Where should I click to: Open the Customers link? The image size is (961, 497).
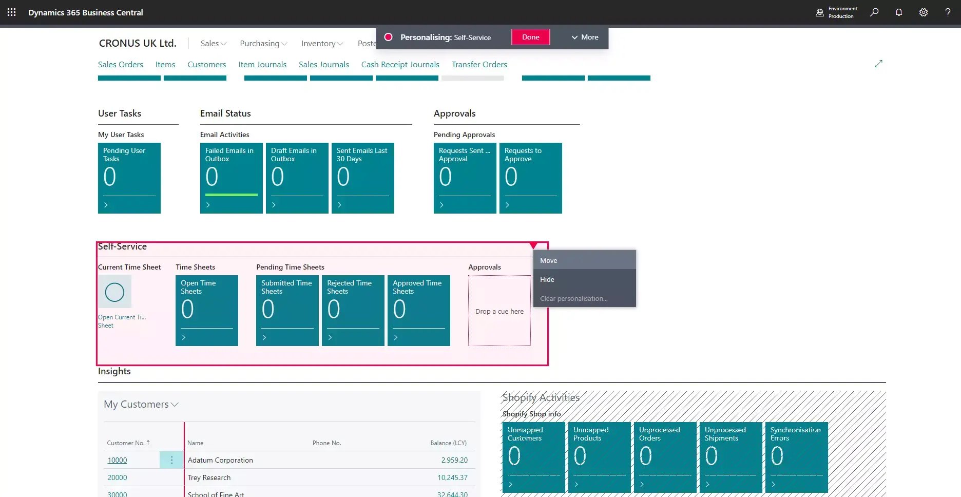207,64
